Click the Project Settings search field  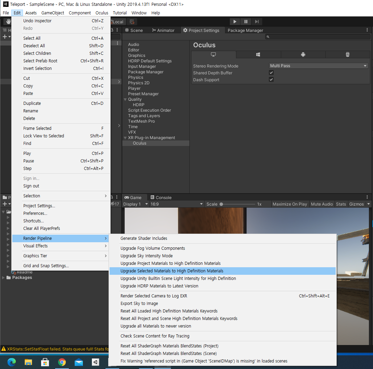point(318,37)
